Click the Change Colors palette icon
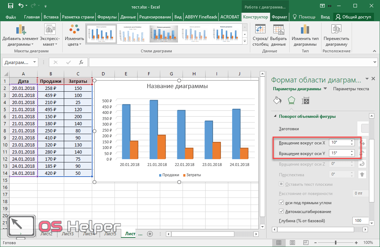This screenshot has height=247, width=380. (74, 30)
